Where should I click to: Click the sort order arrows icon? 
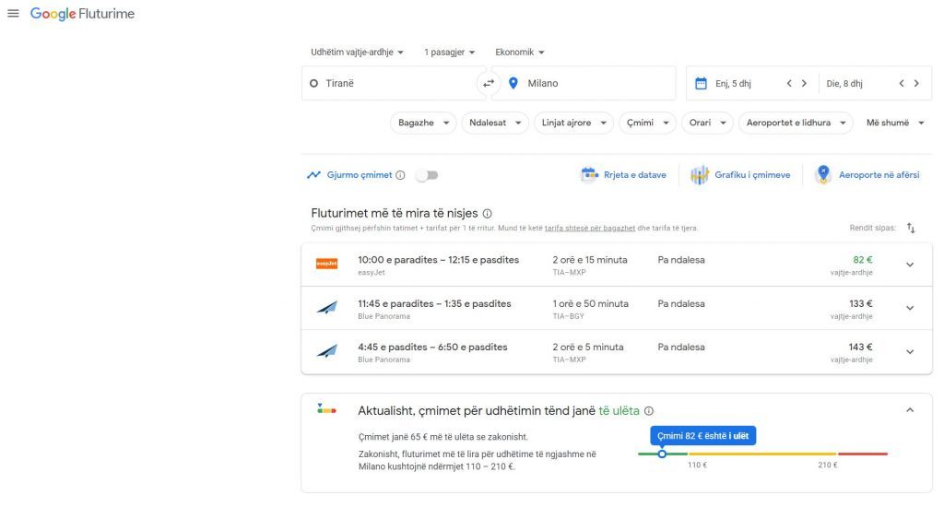[911, 228]
